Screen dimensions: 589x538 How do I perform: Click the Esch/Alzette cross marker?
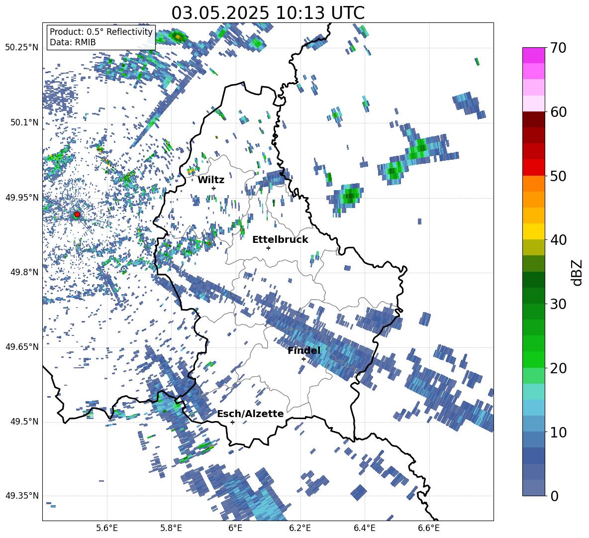pyautogui.click(x=232, y=422)
